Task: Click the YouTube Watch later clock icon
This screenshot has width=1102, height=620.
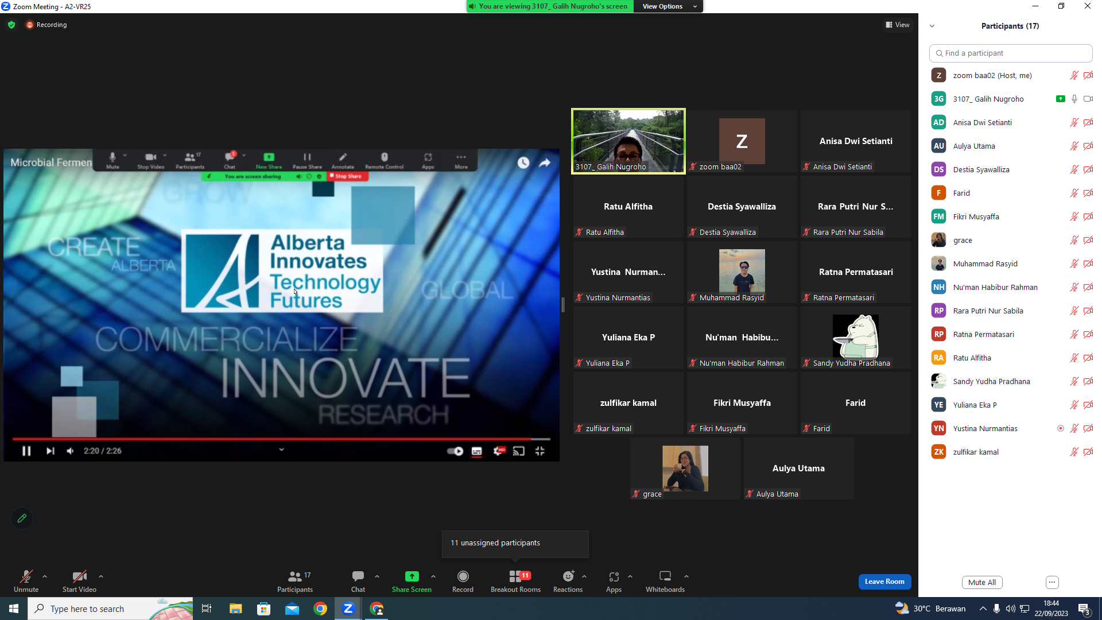Action: pyautogui.click(x=523, y=163)
